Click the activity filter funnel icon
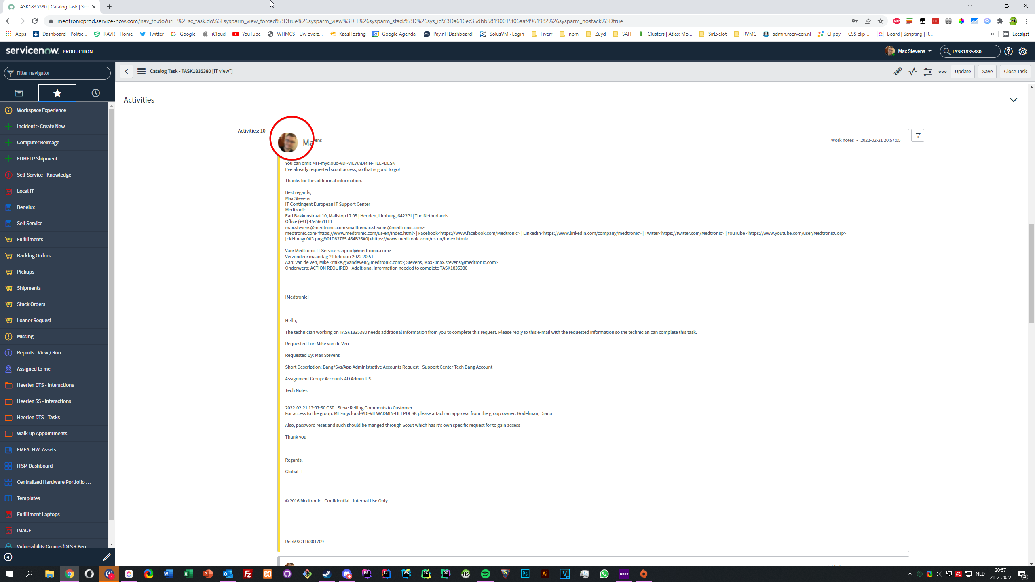 [x=918, y=135]
